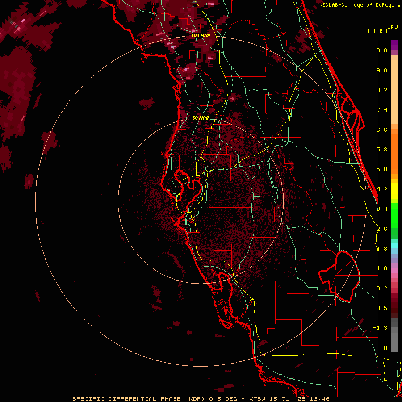This screenshot has height=402, width=402.
Task: Click the 7.4 scale label
Action: (382, 110)
